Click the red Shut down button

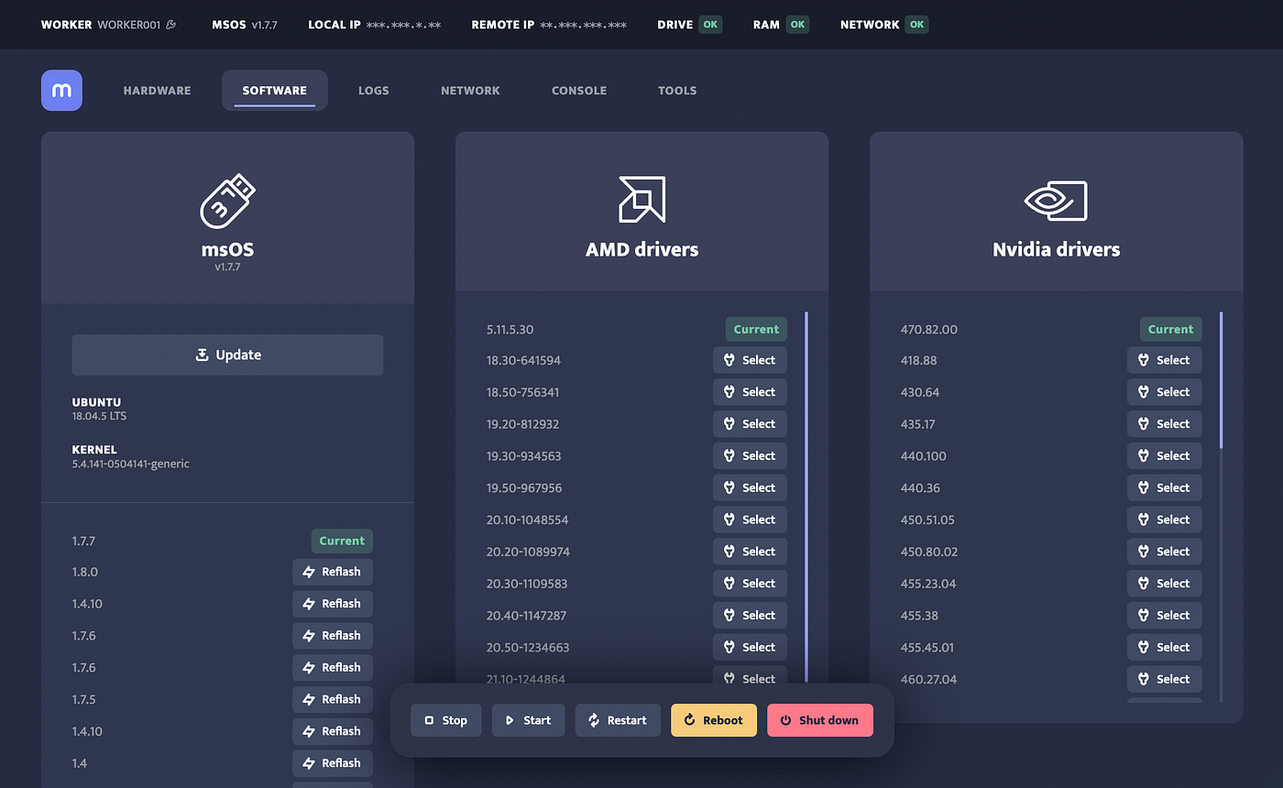pos(820,720)
